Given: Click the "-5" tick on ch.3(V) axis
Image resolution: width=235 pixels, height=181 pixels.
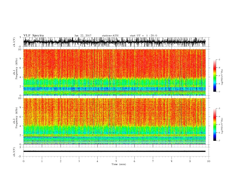Looking at the screenshot, I should [x=20, y=156].
